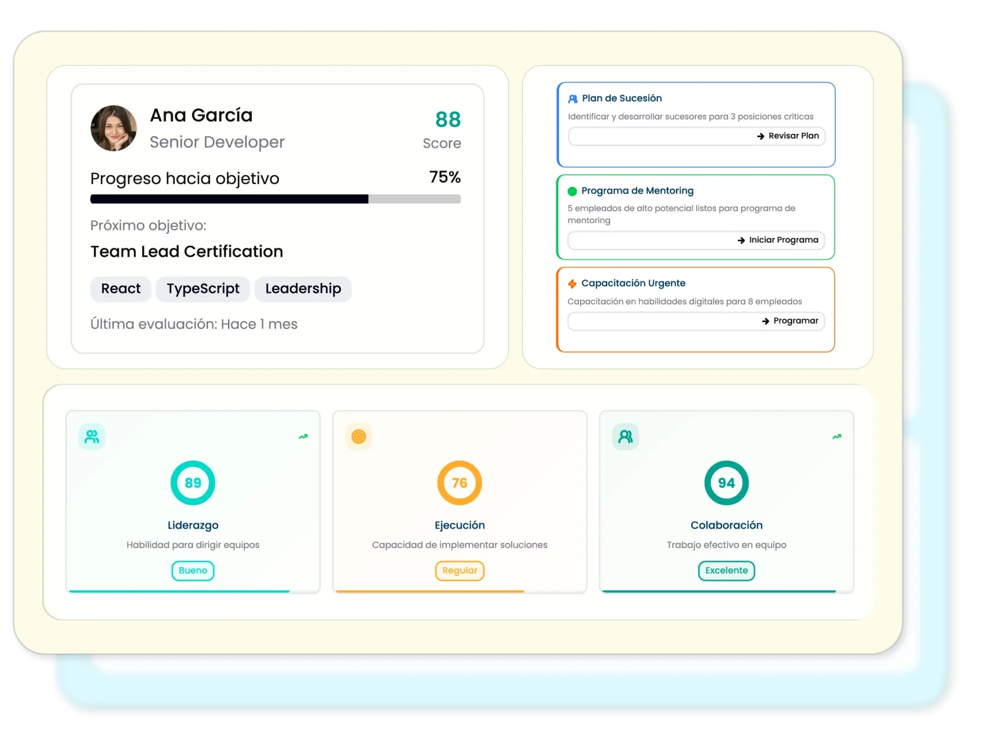997x740 pixels.
Task: Click the Progreso hacia objetivo progress bar
Action: coord(275,199)
